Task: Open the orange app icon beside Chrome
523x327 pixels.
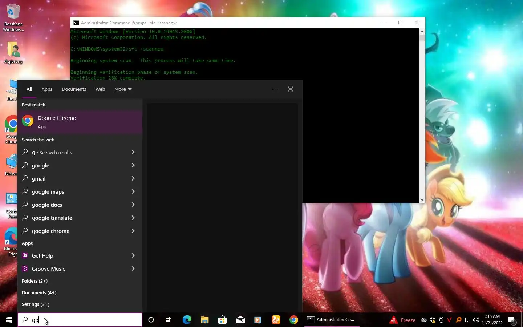Action: click(276, 320)
